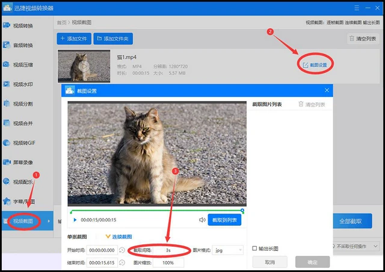This screenshot has height=272, width=385.
Task: Select the 视频水印 sidebar icon
Action: [x=7, y=84]
